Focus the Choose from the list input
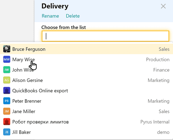Screen dimensions: 173x140 (x=106, y=36)
